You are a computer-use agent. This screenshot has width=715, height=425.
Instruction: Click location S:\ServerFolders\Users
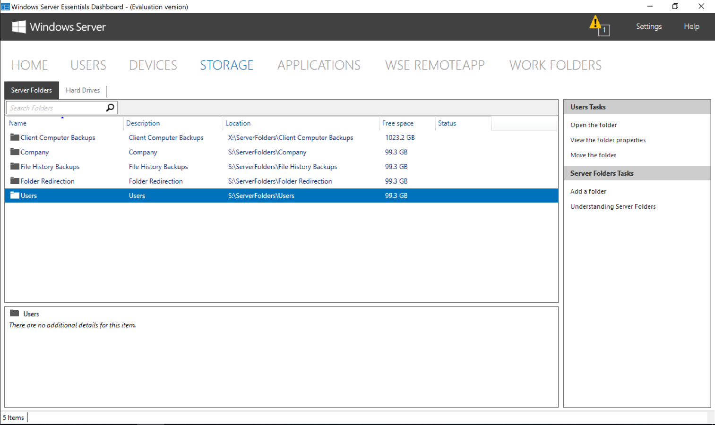(x=261, y=195)
